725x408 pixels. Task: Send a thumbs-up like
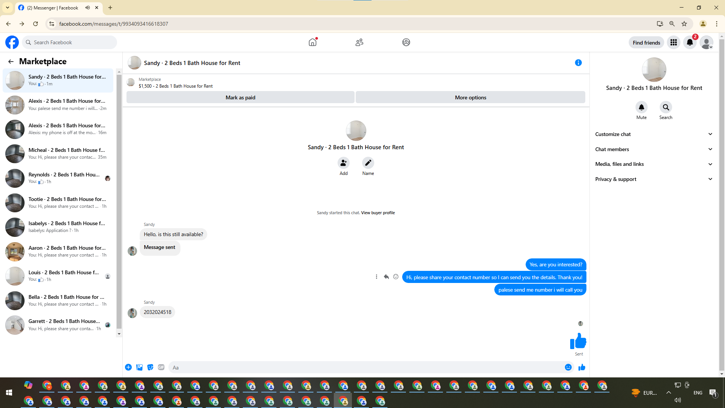click(x=582, y=367)
